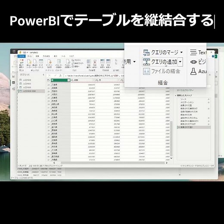The width and height of the screenshot is (224, 224).
Task: Click inside the Table.TransformColumnTypes formula field
Action: (94, 75)
